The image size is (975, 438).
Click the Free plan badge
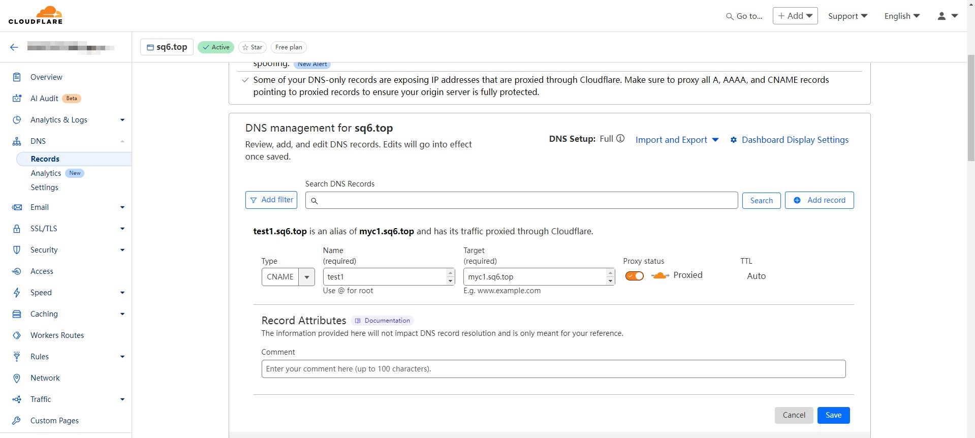289,47
